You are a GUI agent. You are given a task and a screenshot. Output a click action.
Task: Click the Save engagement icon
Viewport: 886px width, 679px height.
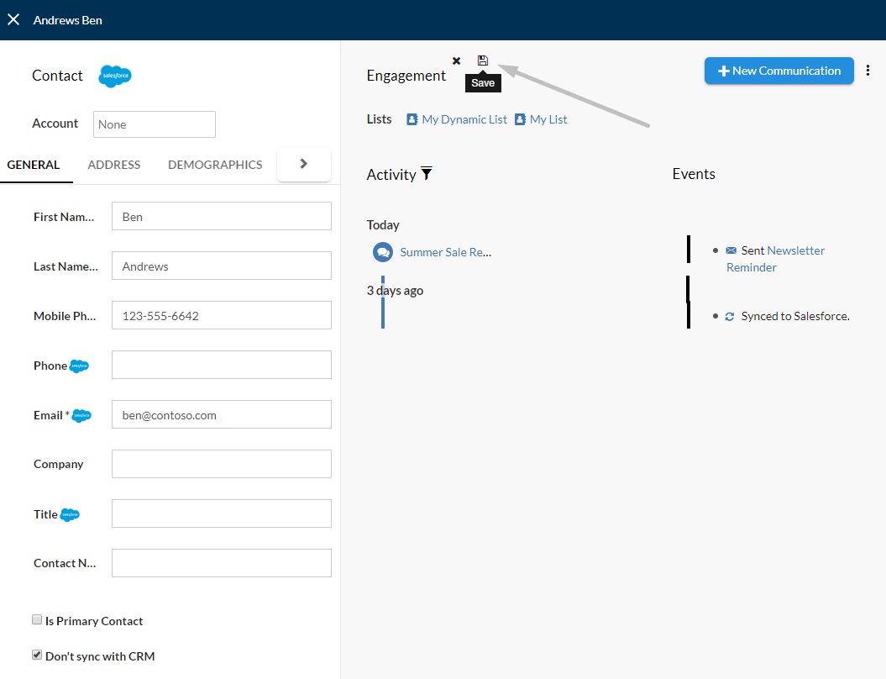[483, 61]
